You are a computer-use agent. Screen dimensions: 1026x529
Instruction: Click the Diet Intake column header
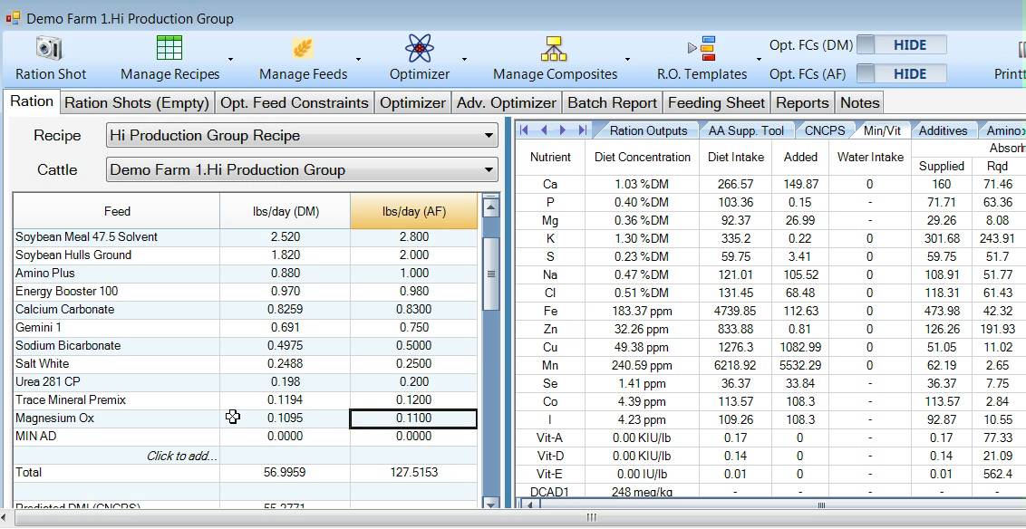tap(735, 157)
